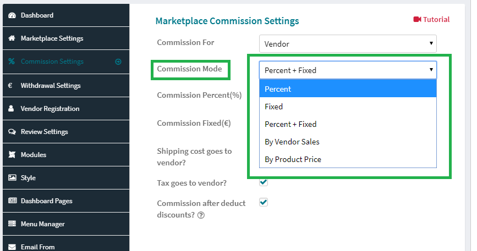Screen dimensions: 477x251
Task: Open the Commission For Vendor dropdown
Action: coord(348,44)
